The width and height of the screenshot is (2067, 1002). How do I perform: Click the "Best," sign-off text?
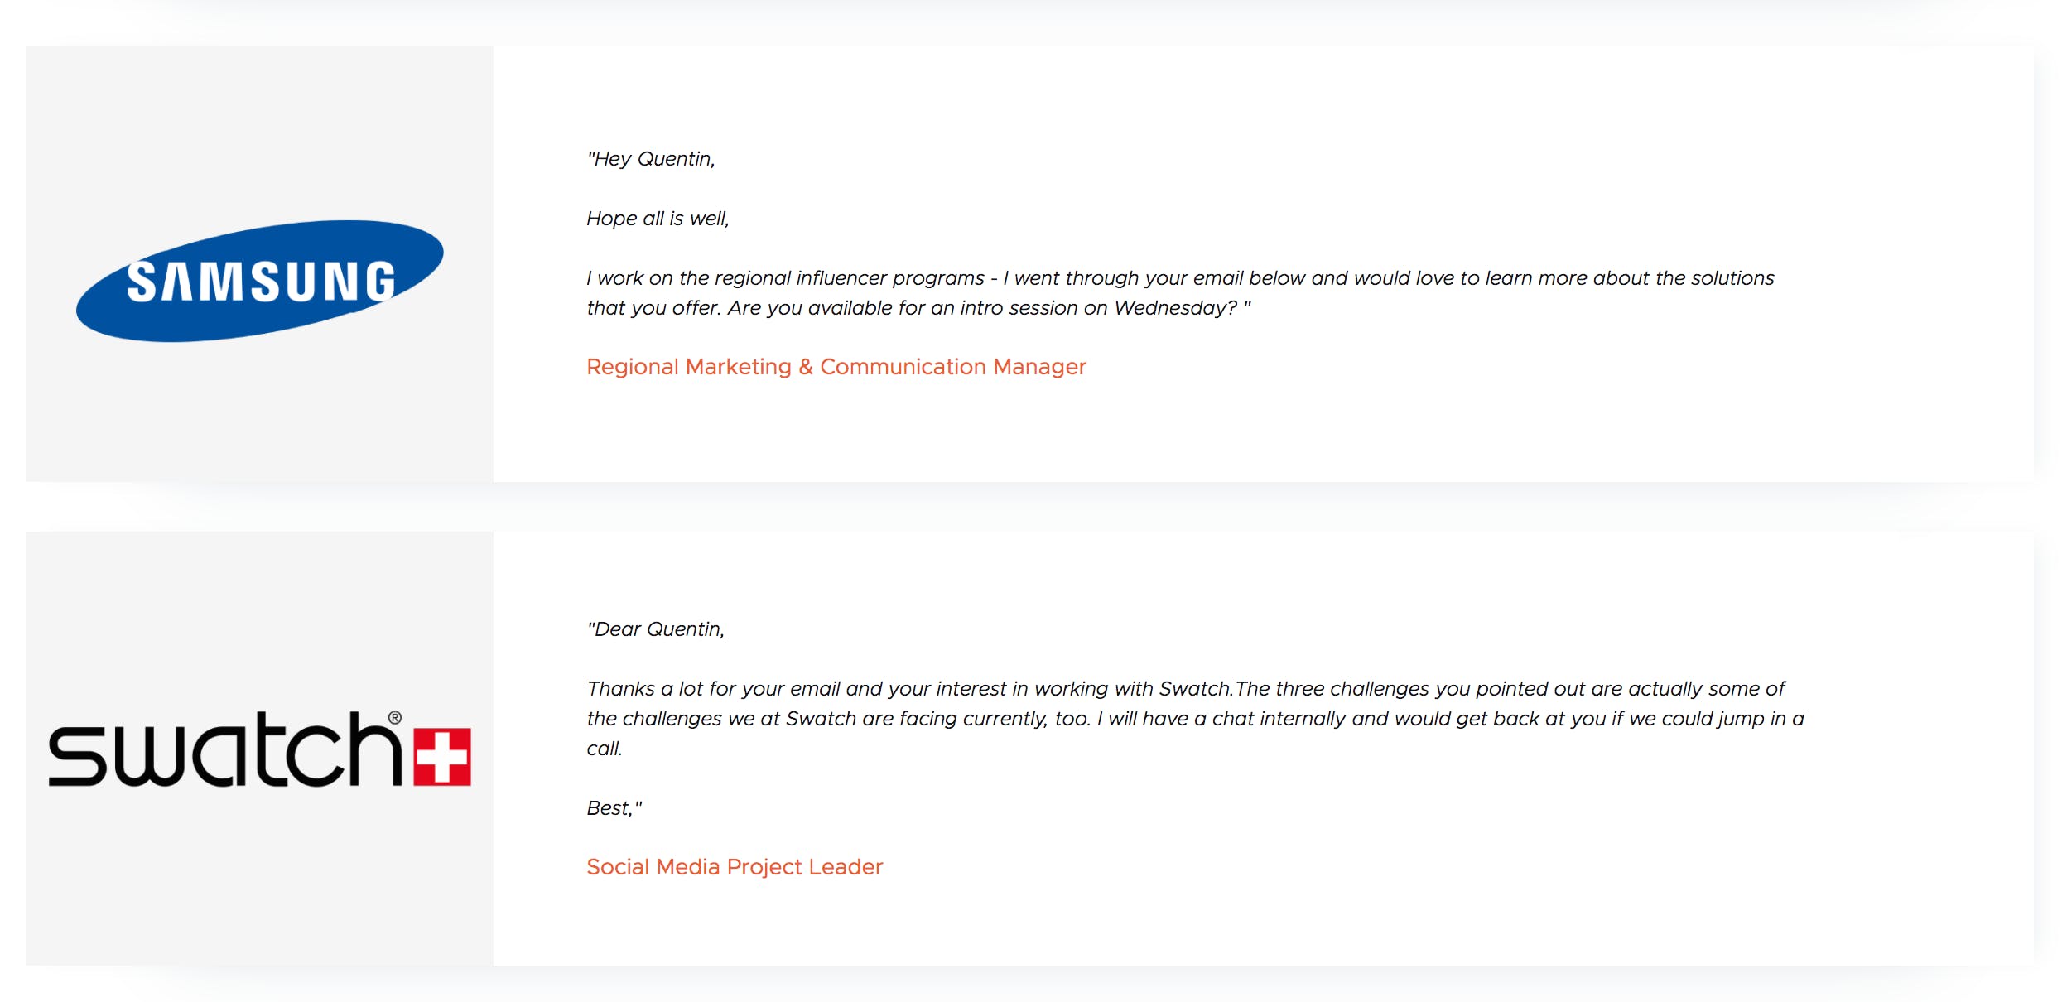point(614,808)
